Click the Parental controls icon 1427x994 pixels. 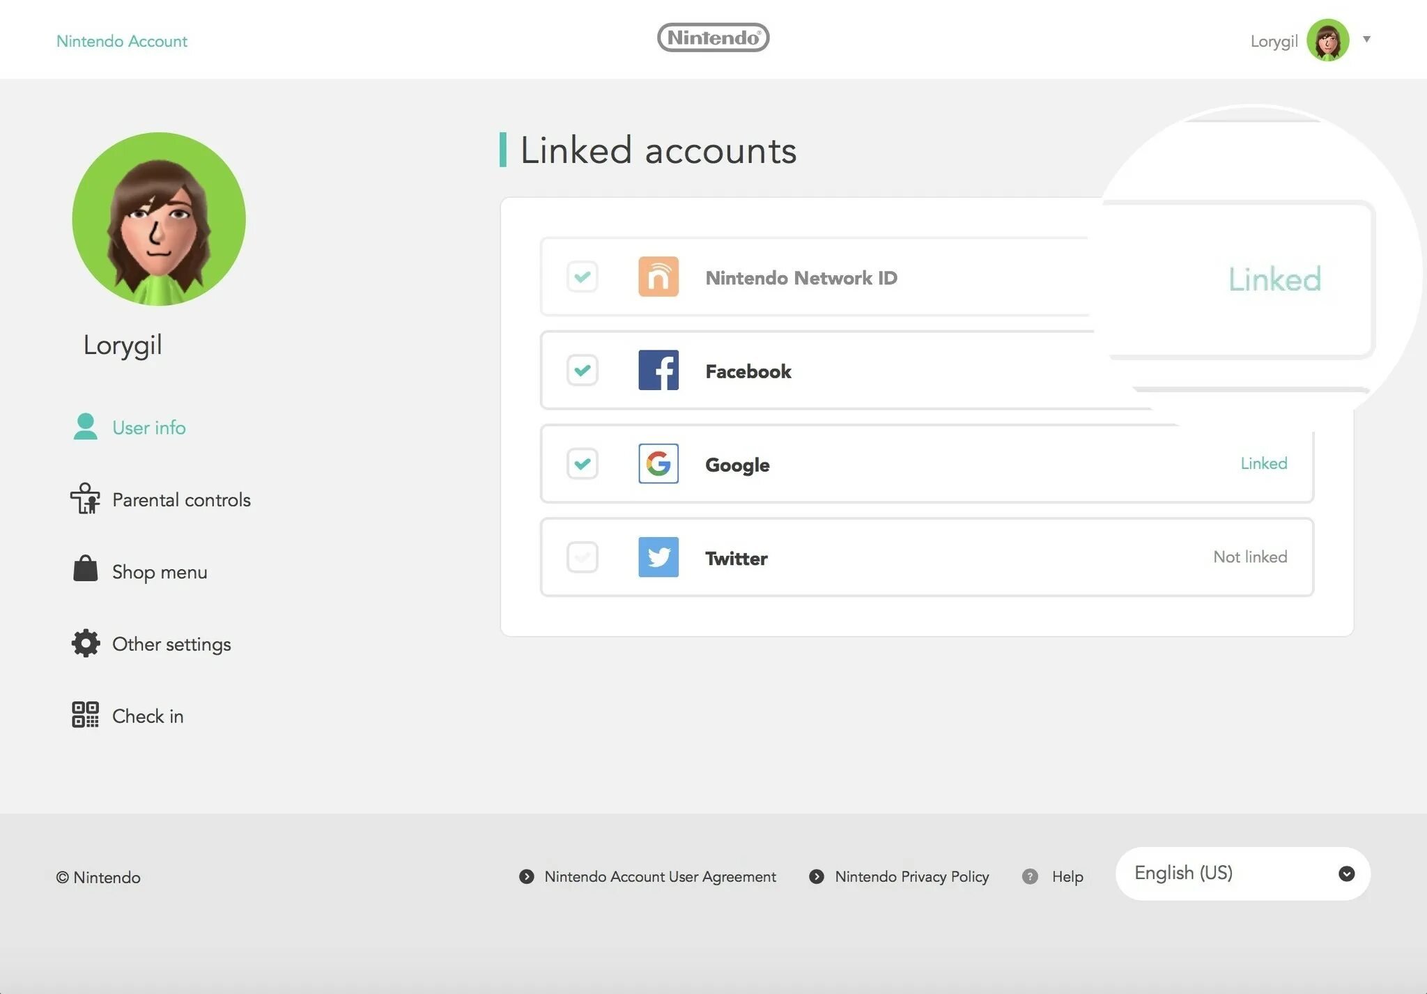84,499
